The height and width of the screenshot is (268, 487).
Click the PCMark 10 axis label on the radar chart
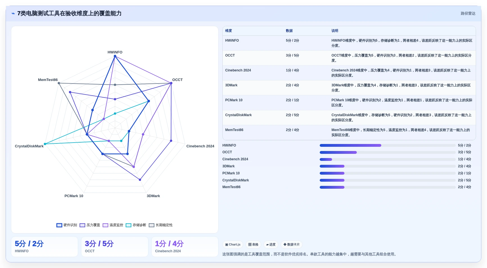74,196
